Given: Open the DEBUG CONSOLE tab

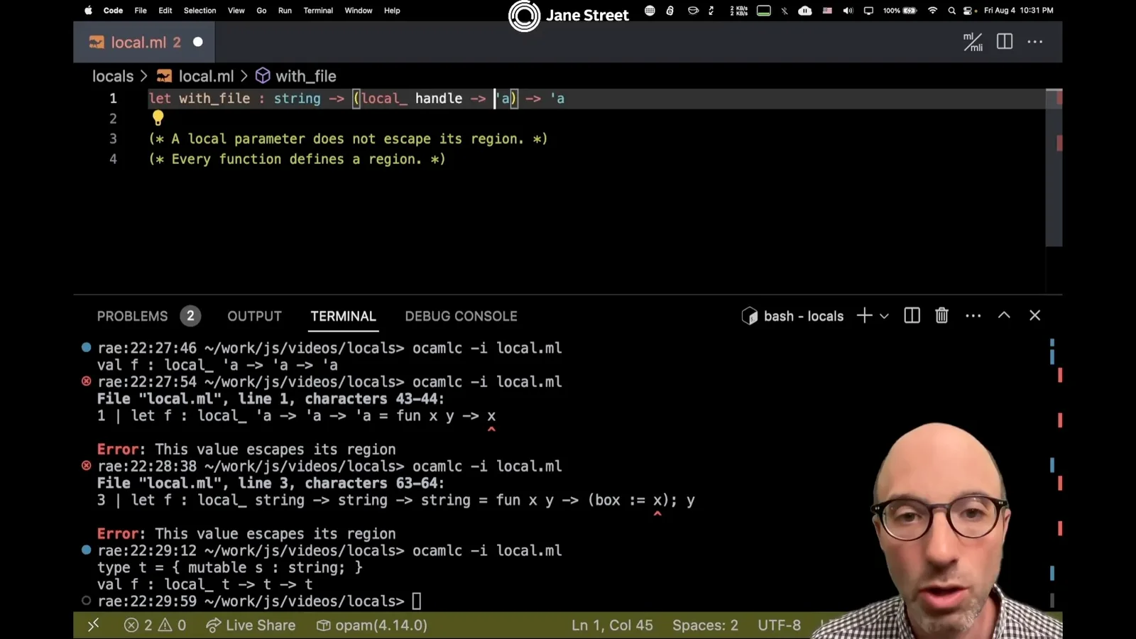Looking at the screenshot, I should 461,316.
